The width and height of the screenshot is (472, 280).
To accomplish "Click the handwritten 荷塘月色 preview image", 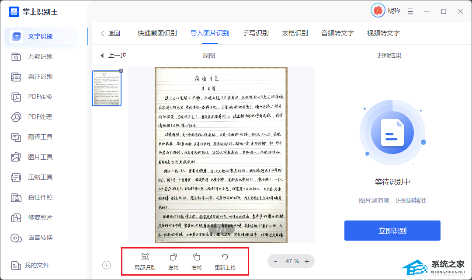I will click(x=221, y=155).
